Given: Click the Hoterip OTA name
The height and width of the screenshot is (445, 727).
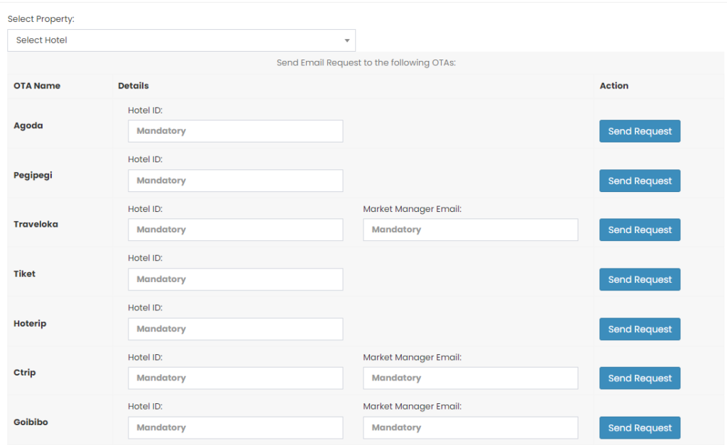Looking at the screenshot, I should (30, 323).
